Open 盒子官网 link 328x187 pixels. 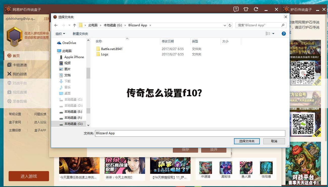pyautogui.click(x=15, y=122)
